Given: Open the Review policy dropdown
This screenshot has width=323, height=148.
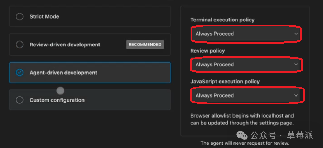Looking at the screenshot, I should pyautogui.click(x=245, y=65).
